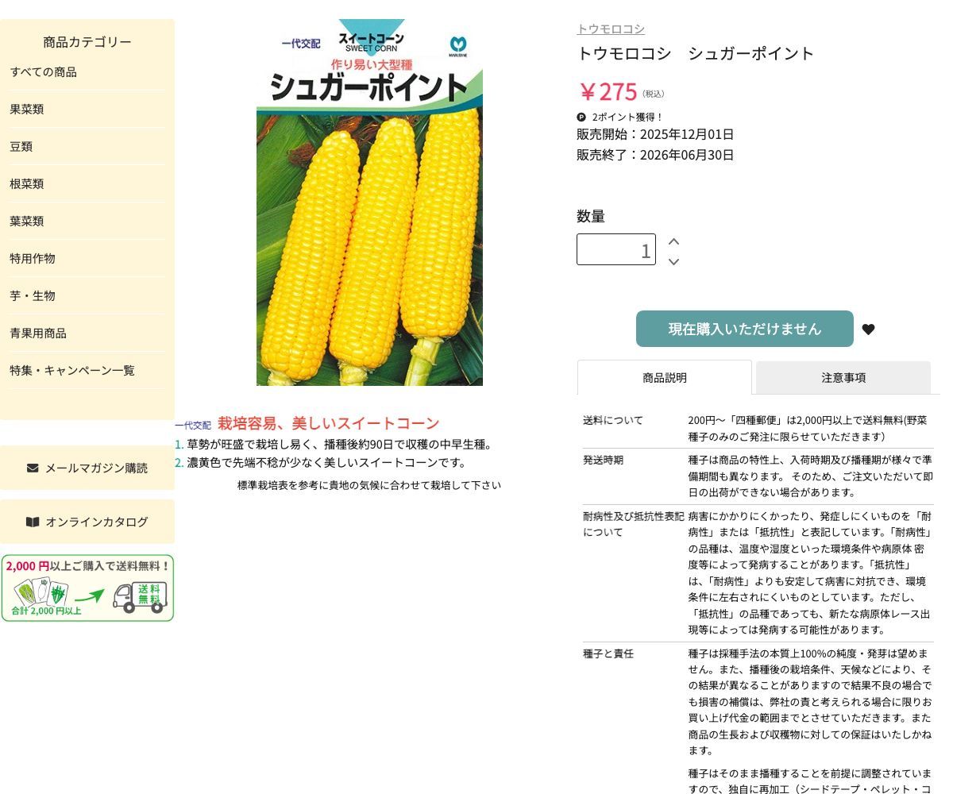Image resolution: width=953 pixels, height=794 pixels.
Task: Increase quantity with the up arrow
Action: (x=673, y=241)
